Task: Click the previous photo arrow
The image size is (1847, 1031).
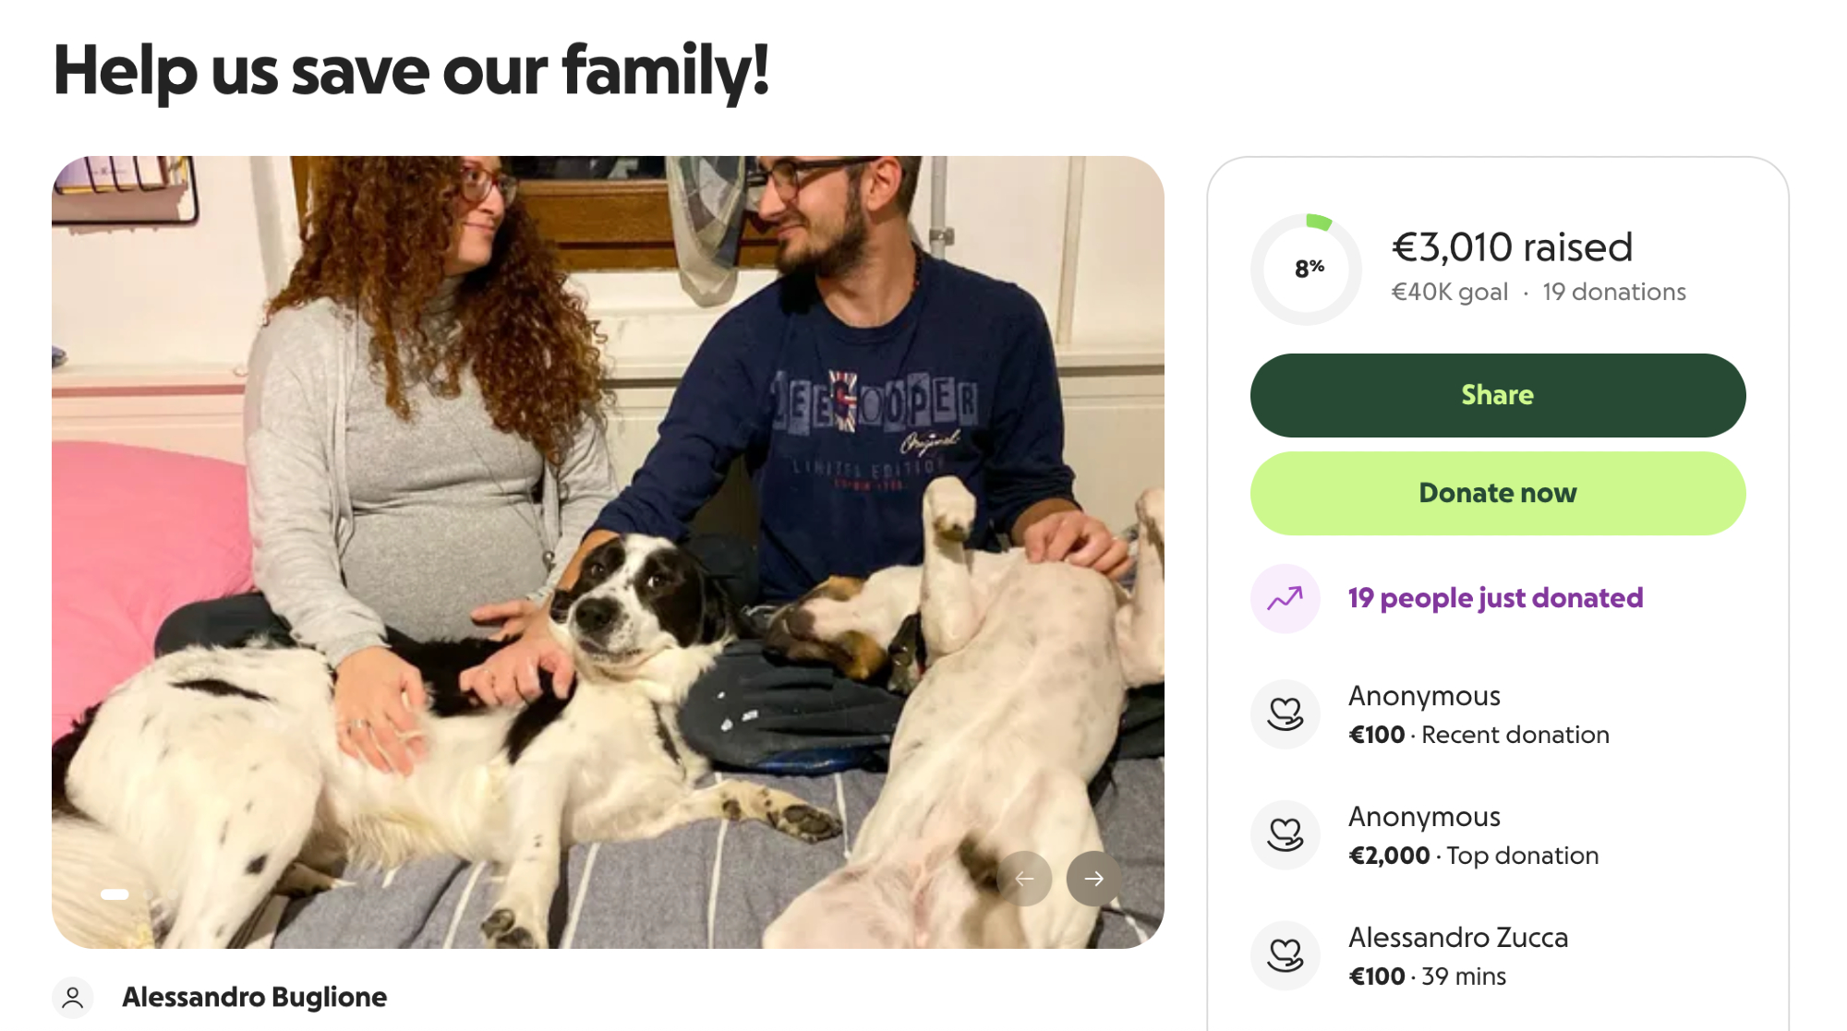Action: tap(1024, 878)
